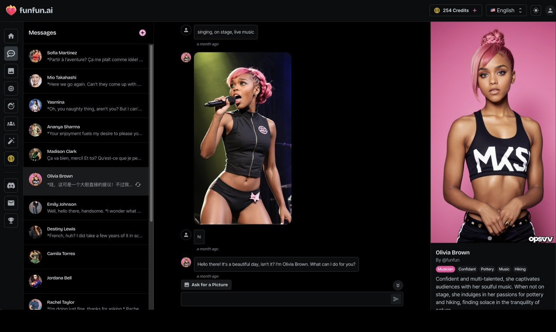The width and height of the screenshot is (556, 332).
Task: Open Destiny Lewis conversation
Action: pyautogui.click(x=86, y=232)
